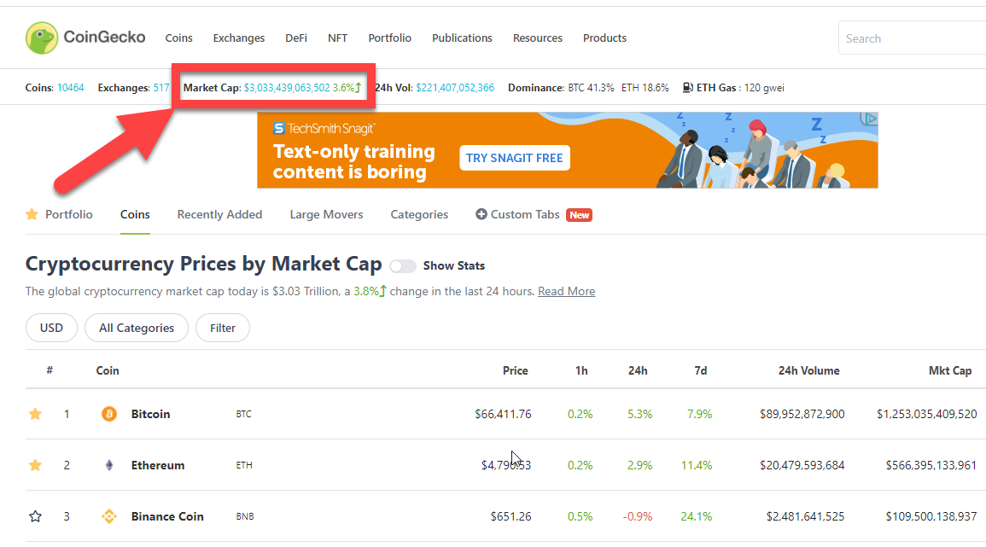The height and width of the screenshot is (547, 986).
Task: Switch to the Recently Added tab
Action: [x=219, y=214]
